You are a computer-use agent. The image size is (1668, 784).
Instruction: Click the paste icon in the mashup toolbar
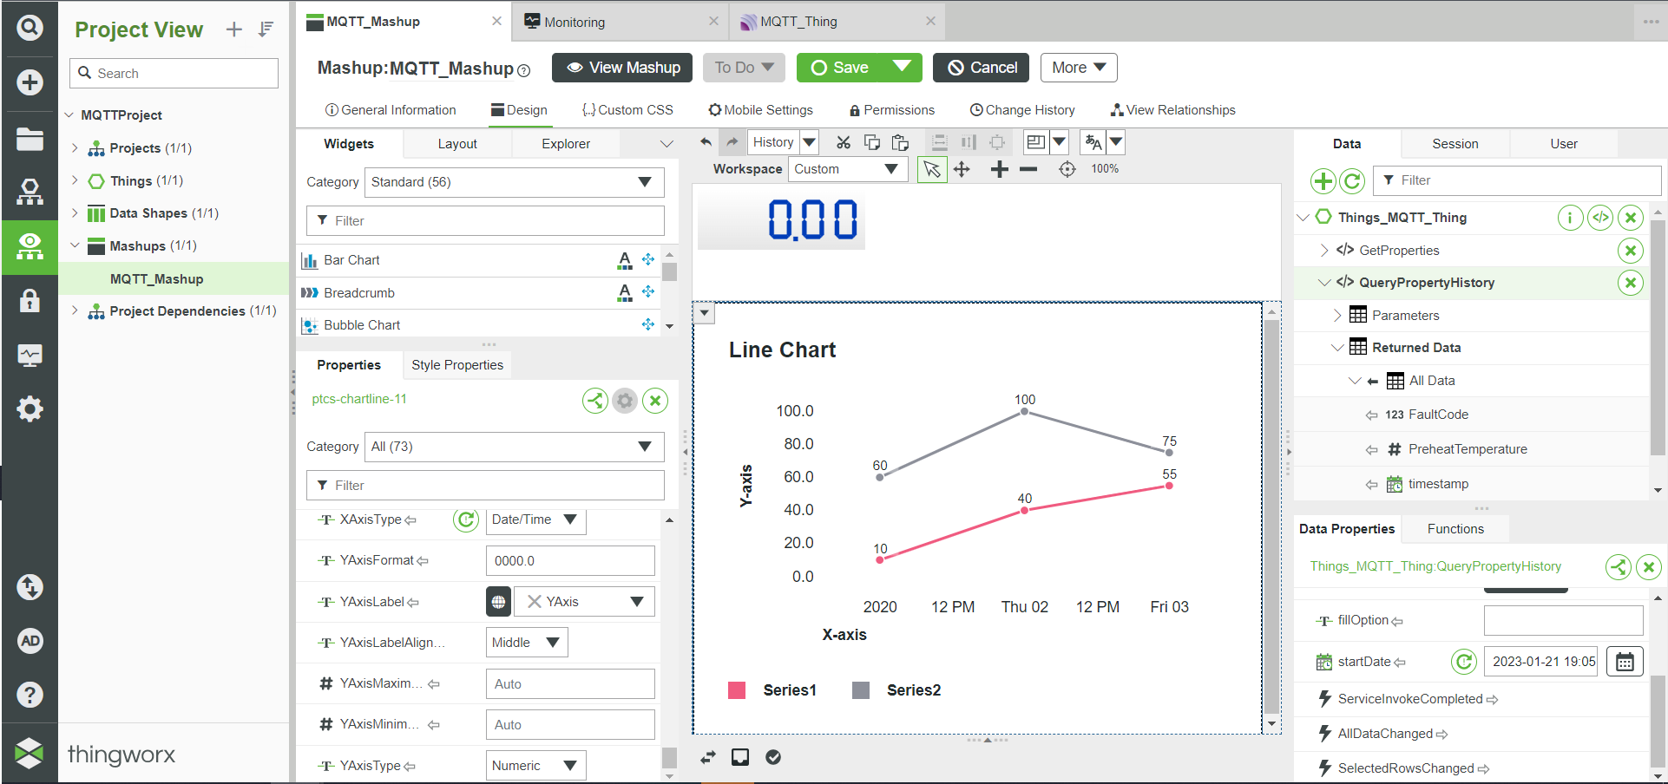(900, 141)
